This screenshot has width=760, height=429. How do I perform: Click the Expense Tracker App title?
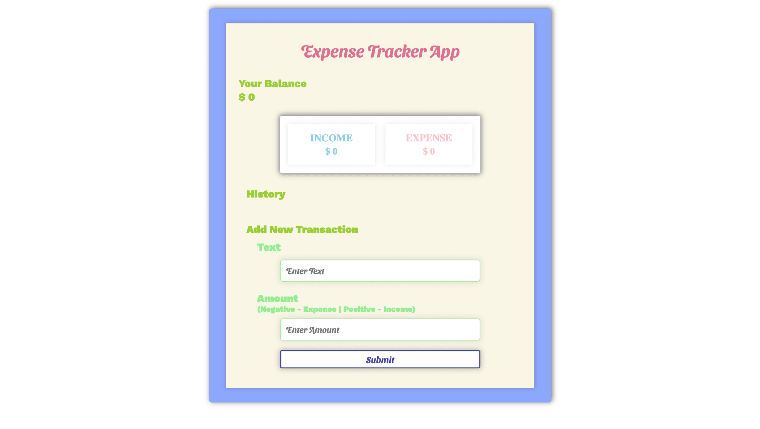[x=380, y=51]
